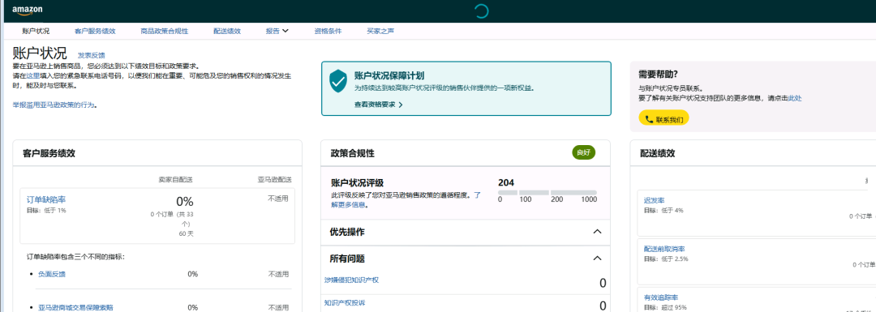Click the 204 rating score
Screen dimensions: 876x312
pyautogui.click(x=506, y=182)
